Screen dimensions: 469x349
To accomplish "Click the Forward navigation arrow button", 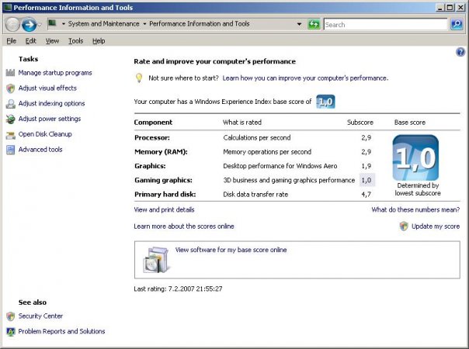I will [x=29, y=24].
